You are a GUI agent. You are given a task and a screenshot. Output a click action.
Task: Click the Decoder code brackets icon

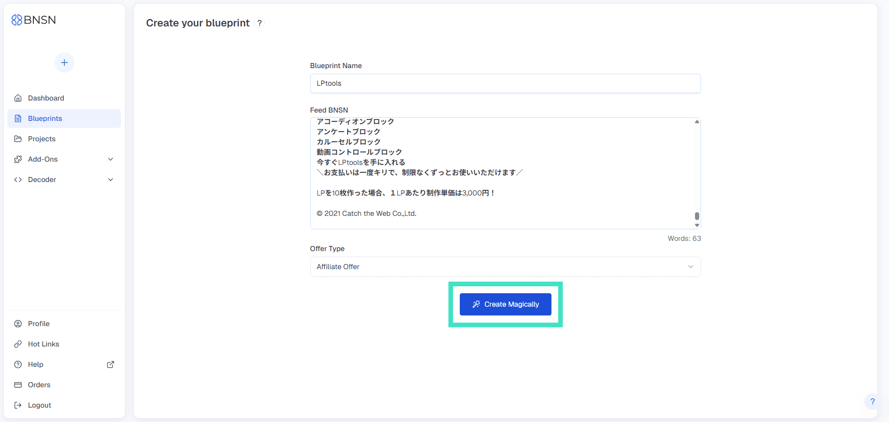pyautogui.click(x=18, y=180)
